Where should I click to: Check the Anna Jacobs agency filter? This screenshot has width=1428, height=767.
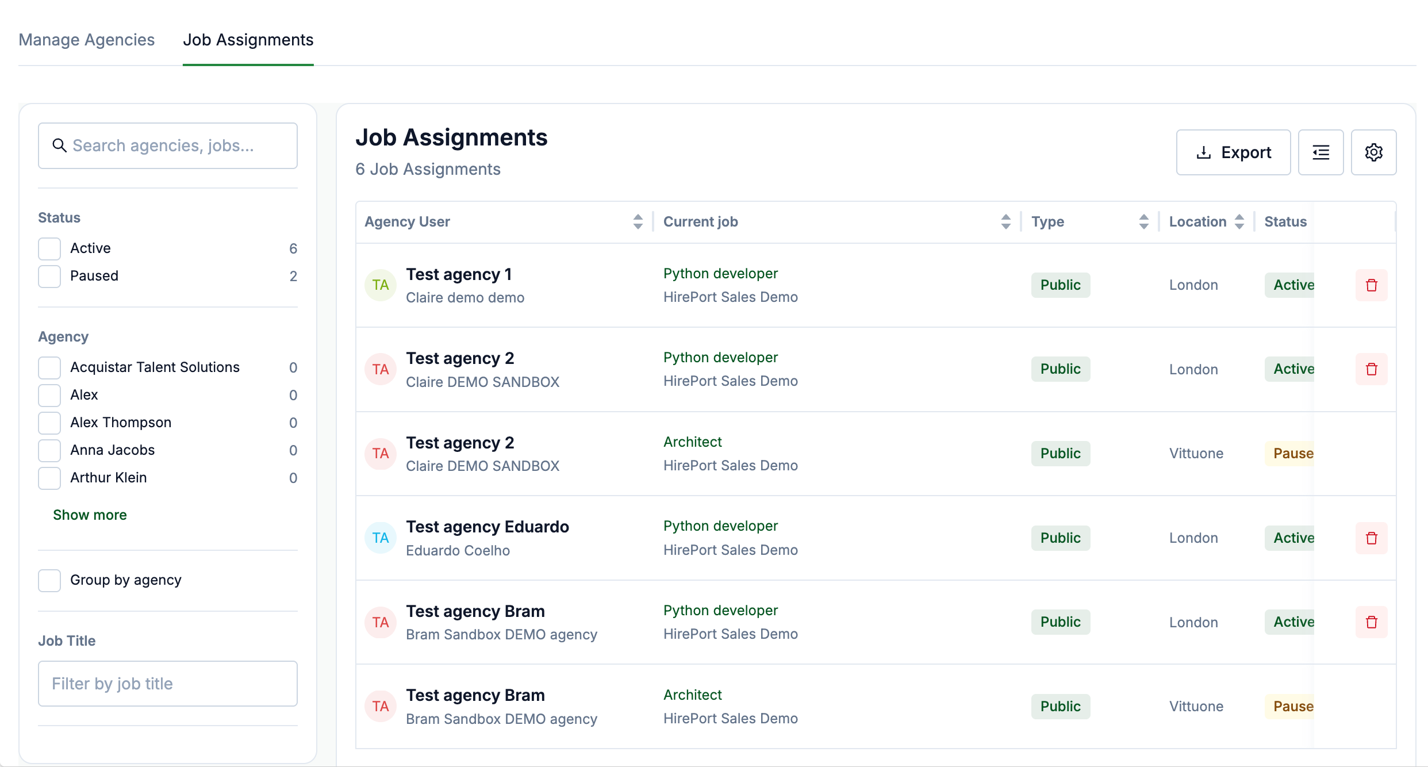(x=49, y=450)
